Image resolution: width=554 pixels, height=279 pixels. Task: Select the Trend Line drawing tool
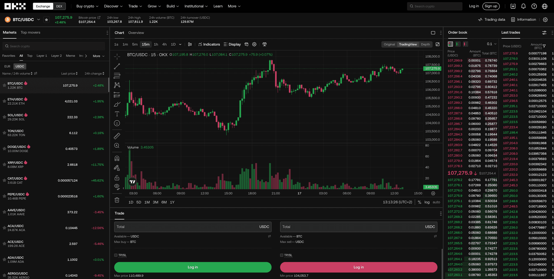click(117, 66)
